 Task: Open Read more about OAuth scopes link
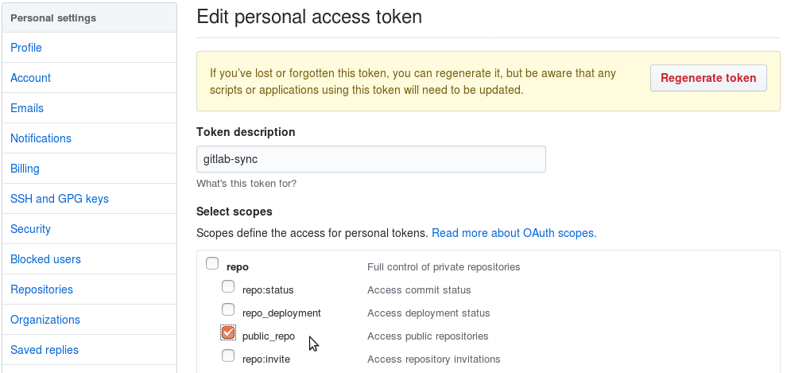tap(514, 233)
